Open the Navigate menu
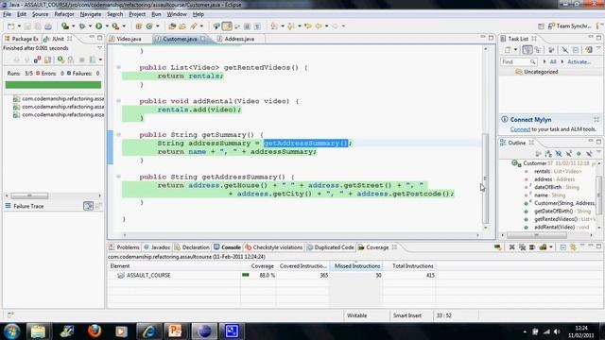Viewport: 605px width, 340px height. click(91, 14)
